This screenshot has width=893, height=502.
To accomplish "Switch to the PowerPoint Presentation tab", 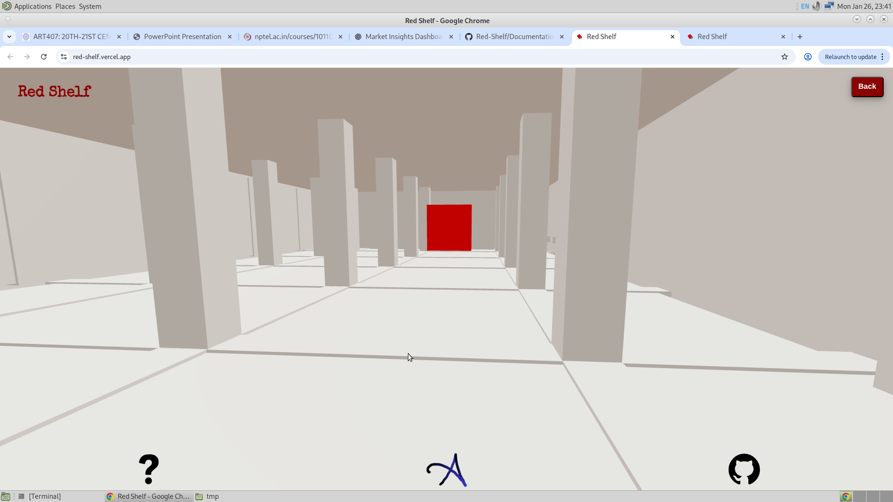I will point(182,37).
